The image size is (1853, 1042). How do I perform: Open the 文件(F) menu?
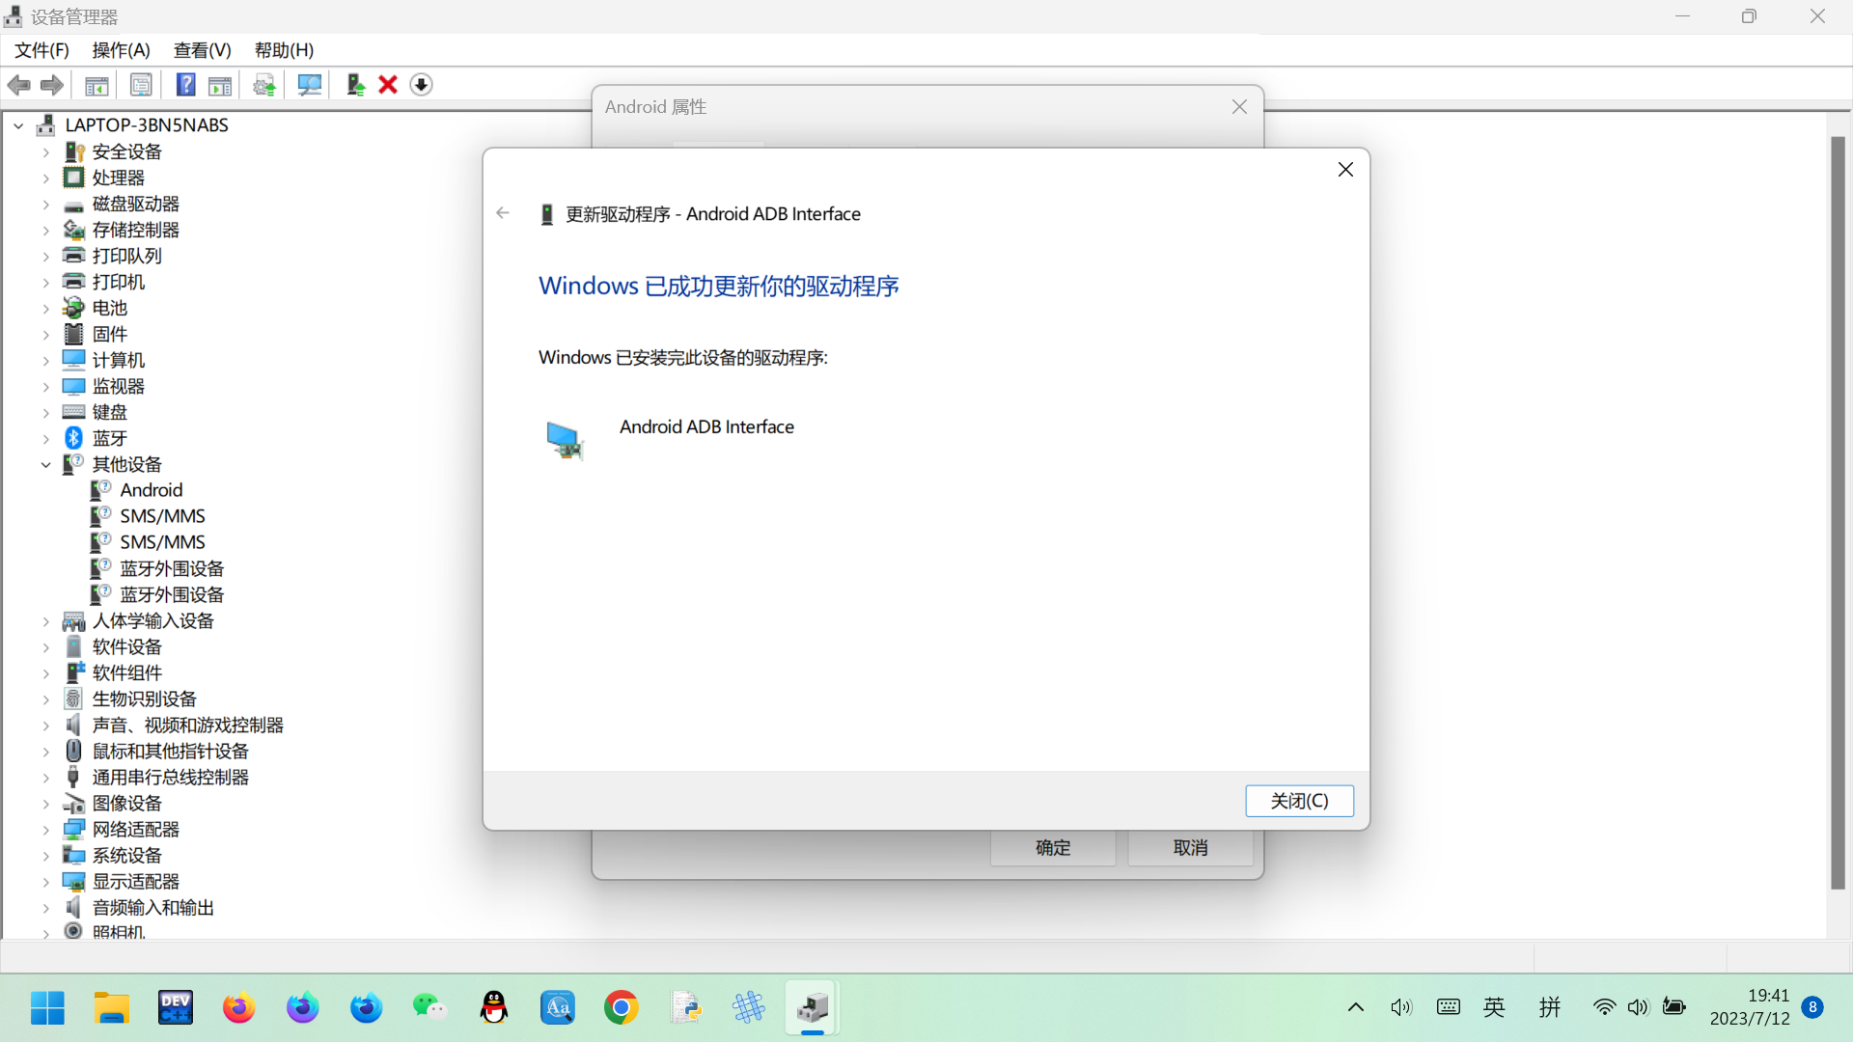tap(41, 50)
